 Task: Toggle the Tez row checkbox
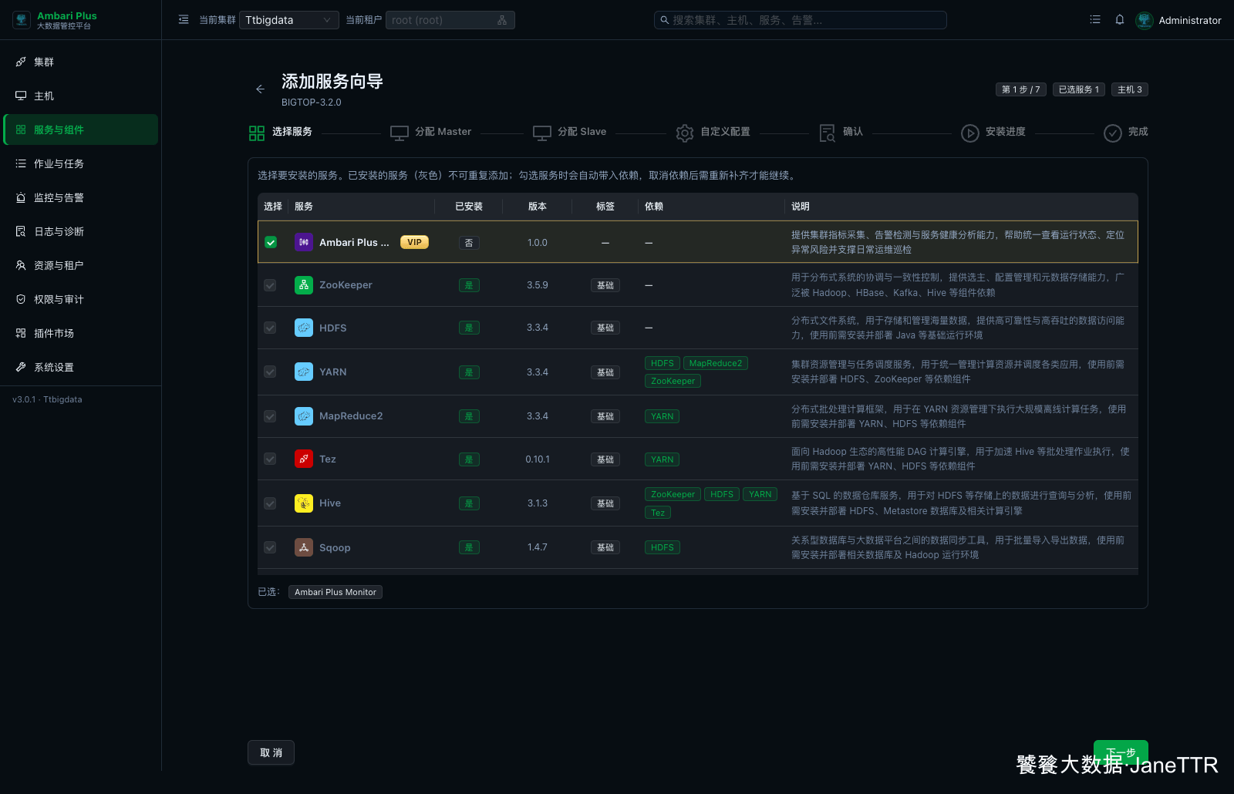pyautogui.click(x=270, y=459)
